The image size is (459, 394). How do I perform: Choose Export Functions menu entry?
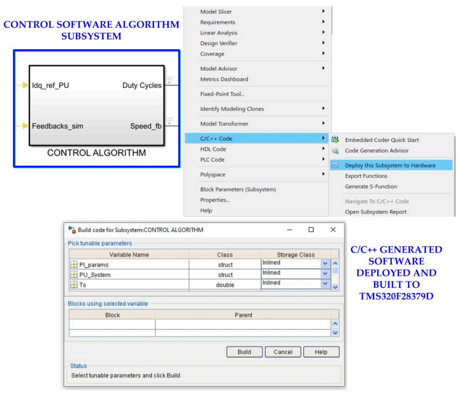pyautogui.click(x=366, y=176)
